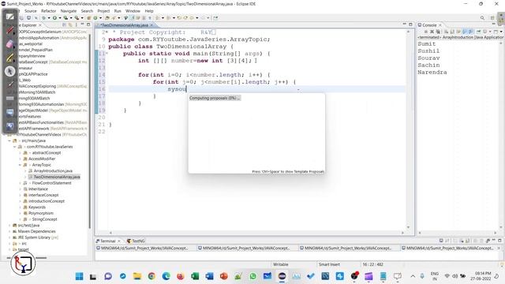This screenshot has height=284, width=505.
Task: Open Windows Start menu
Action: click(x=79, y=276)
